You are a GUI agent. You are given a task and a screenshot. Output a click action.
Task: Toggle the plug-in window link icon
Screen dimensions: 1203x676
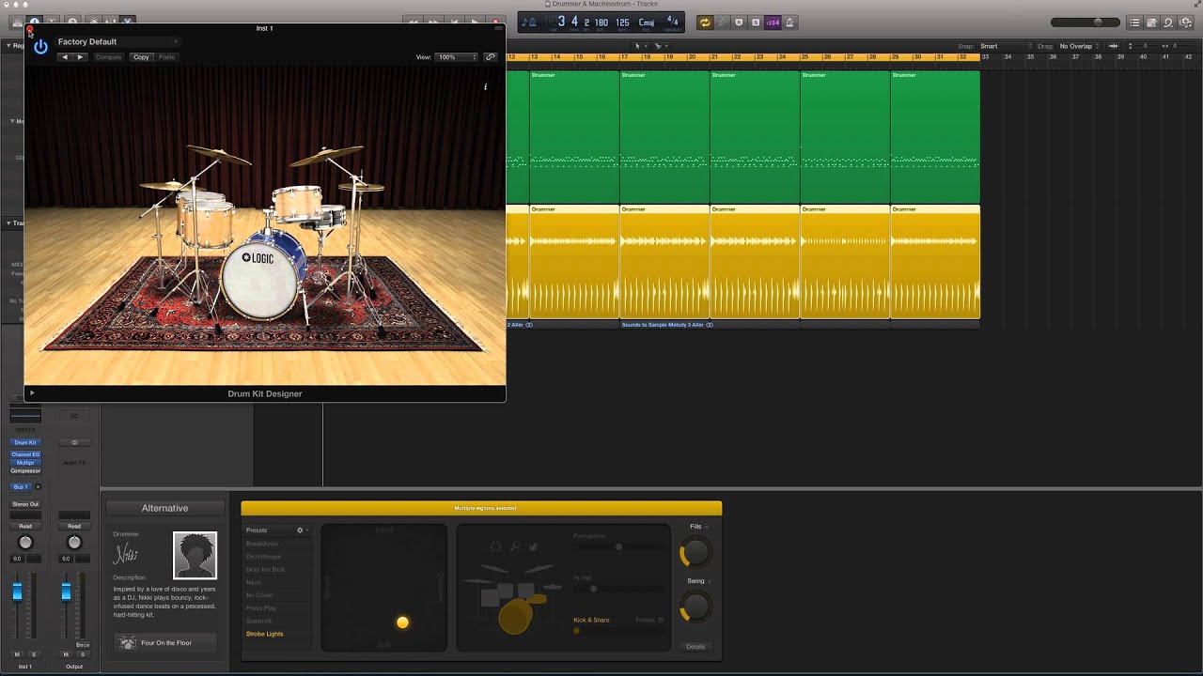click(x=491, y=57)
